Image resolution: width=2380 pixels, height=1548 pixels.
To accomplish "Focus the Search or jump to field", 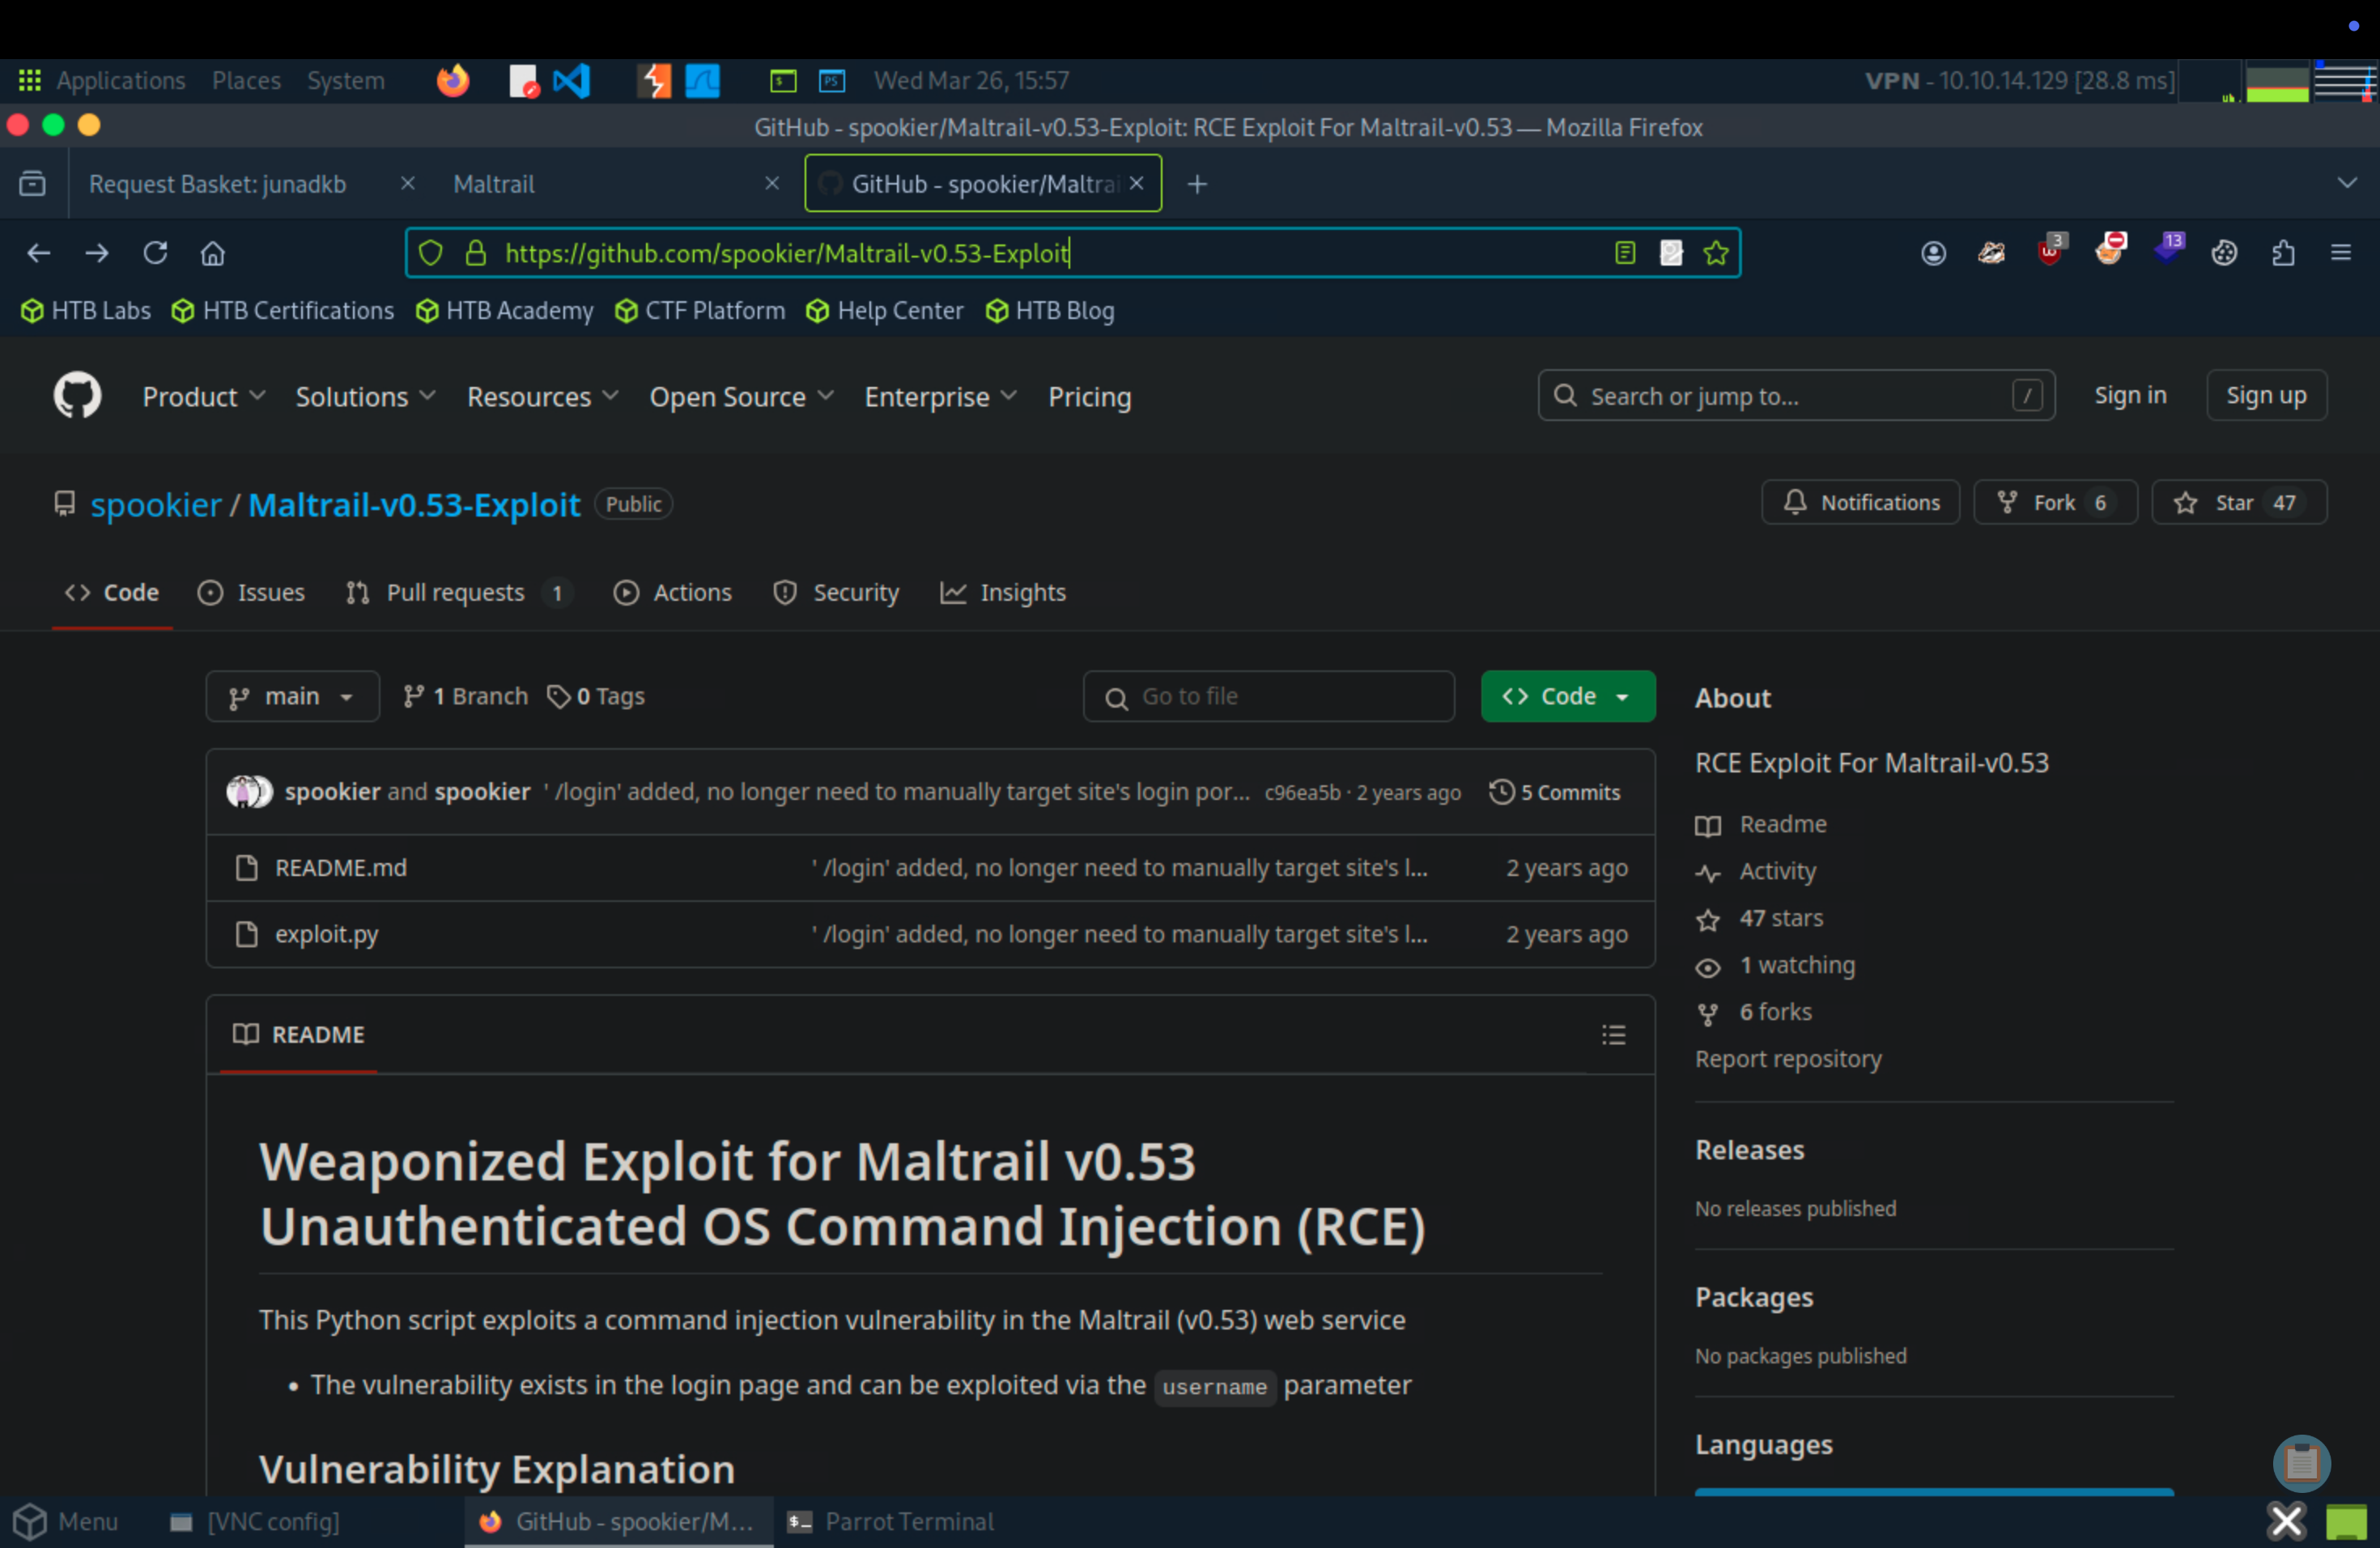I will (1796, 396).
